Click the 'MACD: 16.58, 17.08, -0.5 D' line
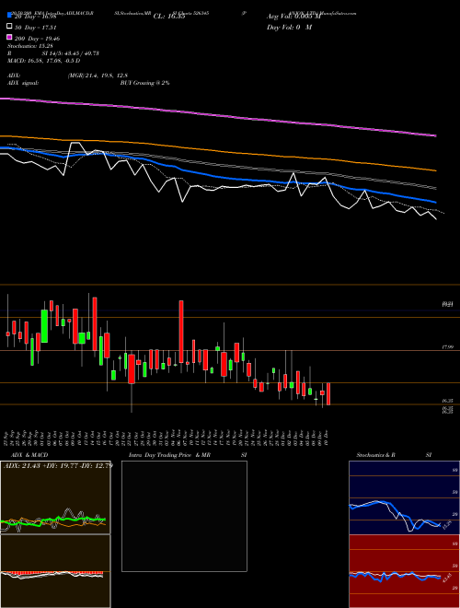460x608 pixels. coord(44,61)
